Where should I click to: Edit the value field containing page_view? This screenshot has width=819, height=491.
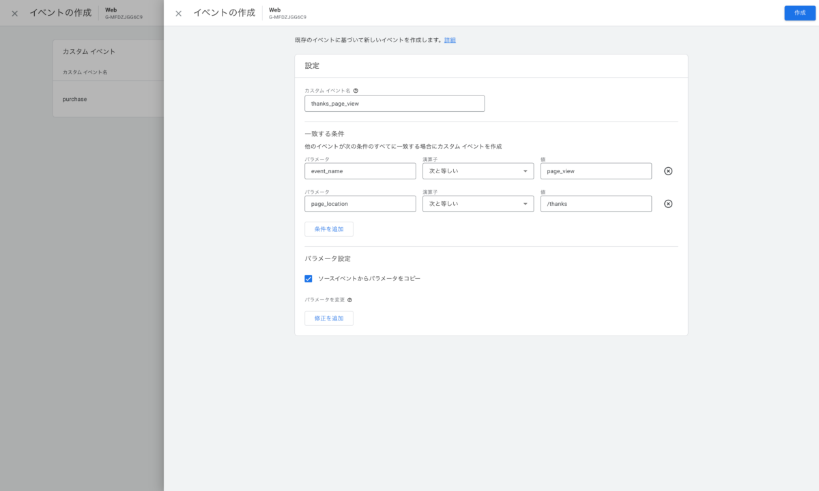tap(596, 170)
